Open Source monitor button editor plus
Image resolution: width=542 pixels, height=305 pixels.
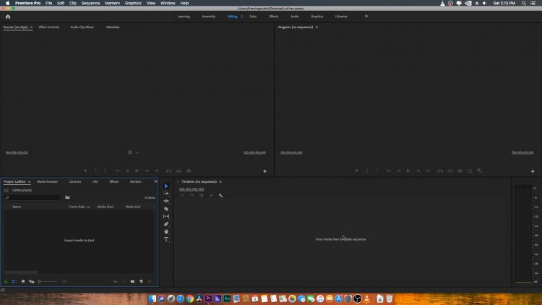(x=264, y=171)
